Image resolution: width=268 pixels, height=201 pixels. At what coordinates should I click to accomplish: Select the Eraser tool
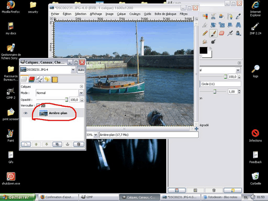(x=221, y=33)
